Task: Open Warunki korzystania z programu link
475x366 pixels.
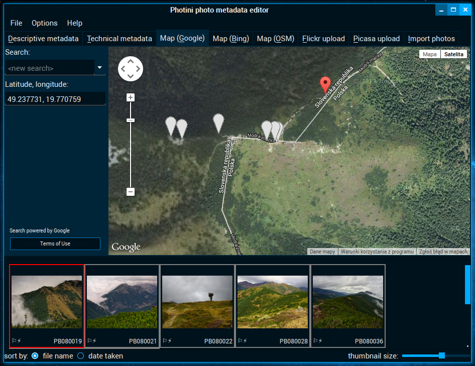Action: [x=377, y=252]
